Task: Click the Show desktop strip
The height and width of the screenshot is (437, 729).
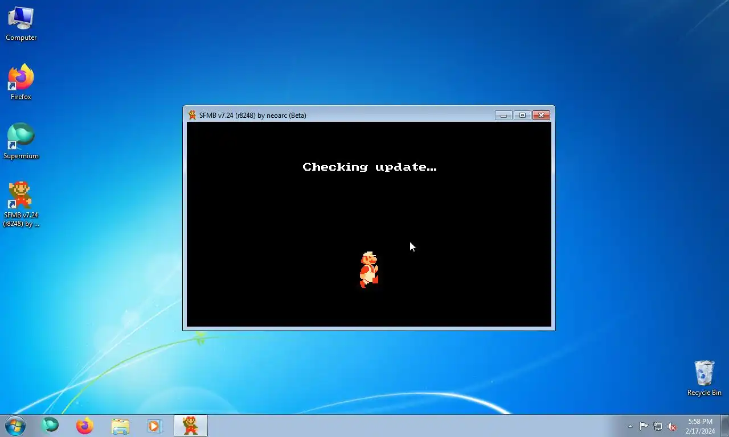Action: coord(724,426)
